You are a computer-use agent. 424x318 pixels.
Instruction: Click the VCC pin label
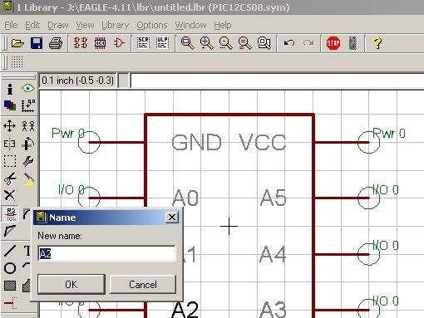[263, 143]
